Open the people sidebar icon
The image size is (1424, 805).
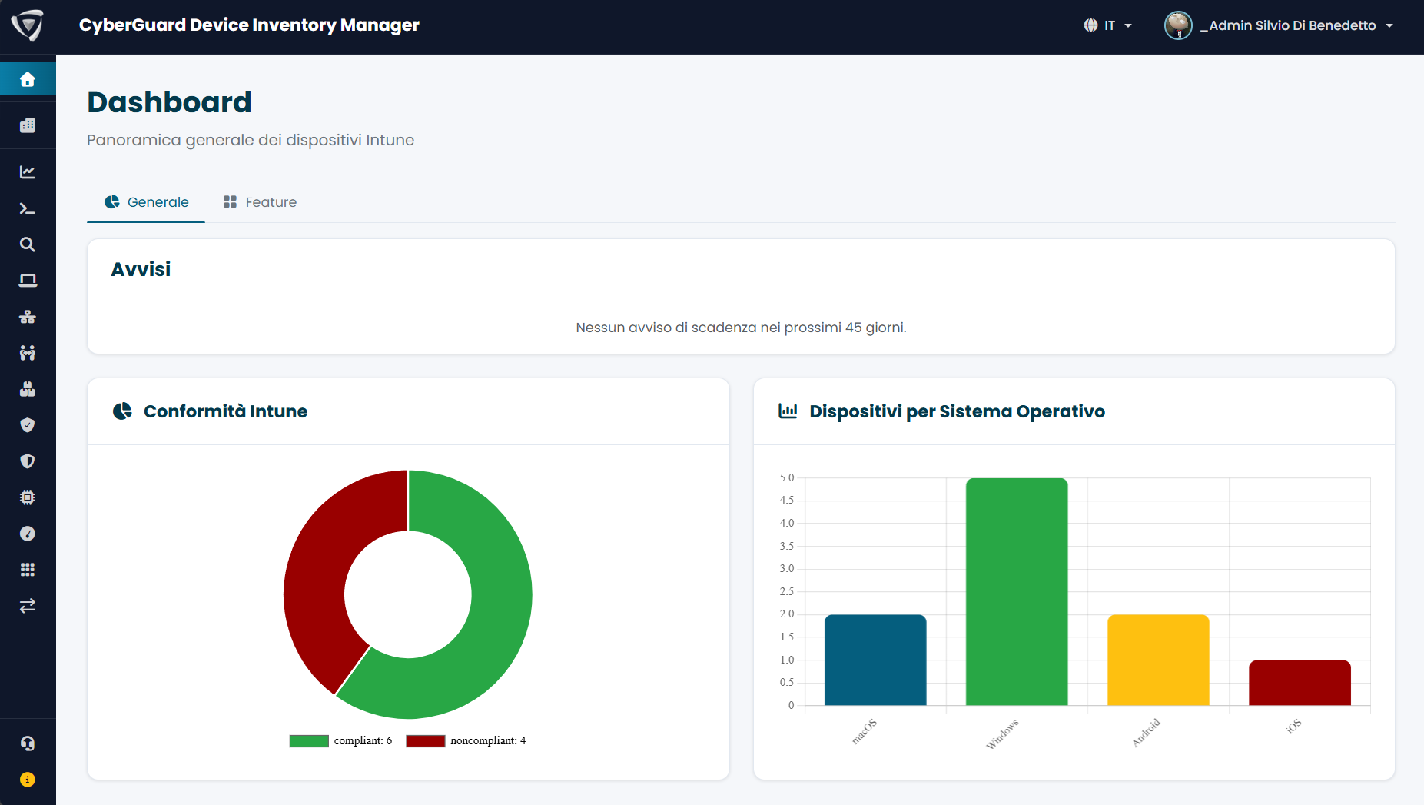[28, 353]
